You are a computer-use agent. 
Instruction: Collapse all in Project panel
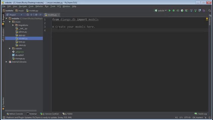click(31, 15)
